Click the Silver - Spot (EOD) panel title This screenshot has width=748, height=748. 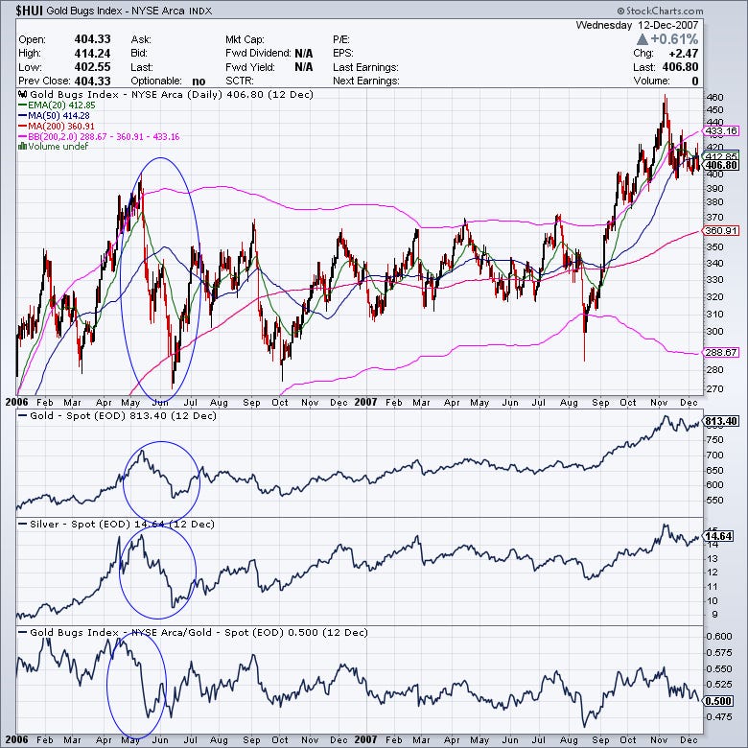[122, 524]
